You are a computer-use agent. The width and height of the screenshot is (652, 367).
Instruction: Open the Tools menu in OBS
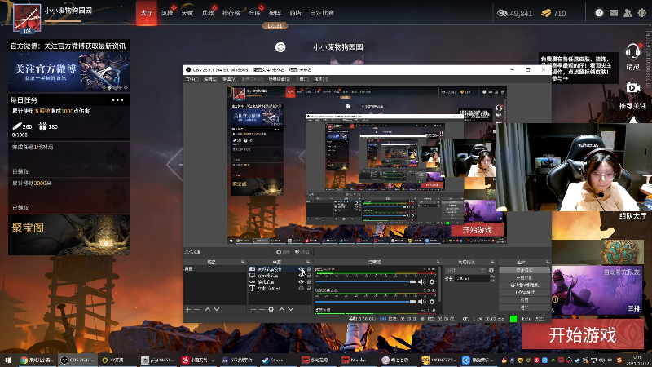(x=302, y=79)
